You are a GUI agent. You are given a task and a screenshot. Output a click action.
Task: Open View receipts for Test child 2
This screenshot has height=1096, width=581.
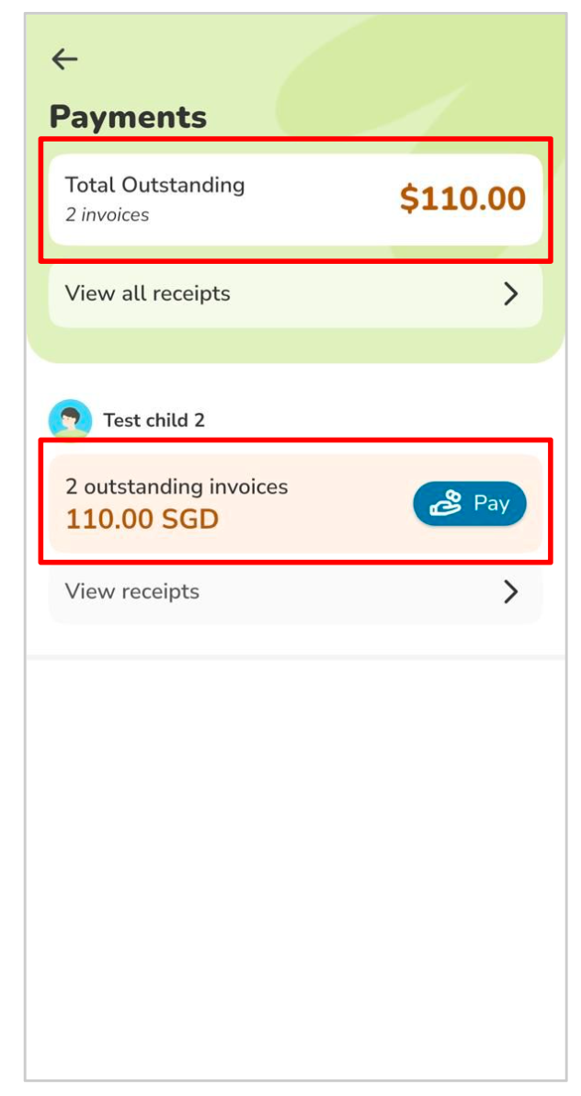tap(132, 591)
